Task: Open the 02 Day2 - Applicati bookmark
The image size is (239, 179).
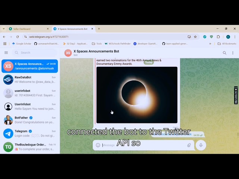Action: tap(75, 44)
